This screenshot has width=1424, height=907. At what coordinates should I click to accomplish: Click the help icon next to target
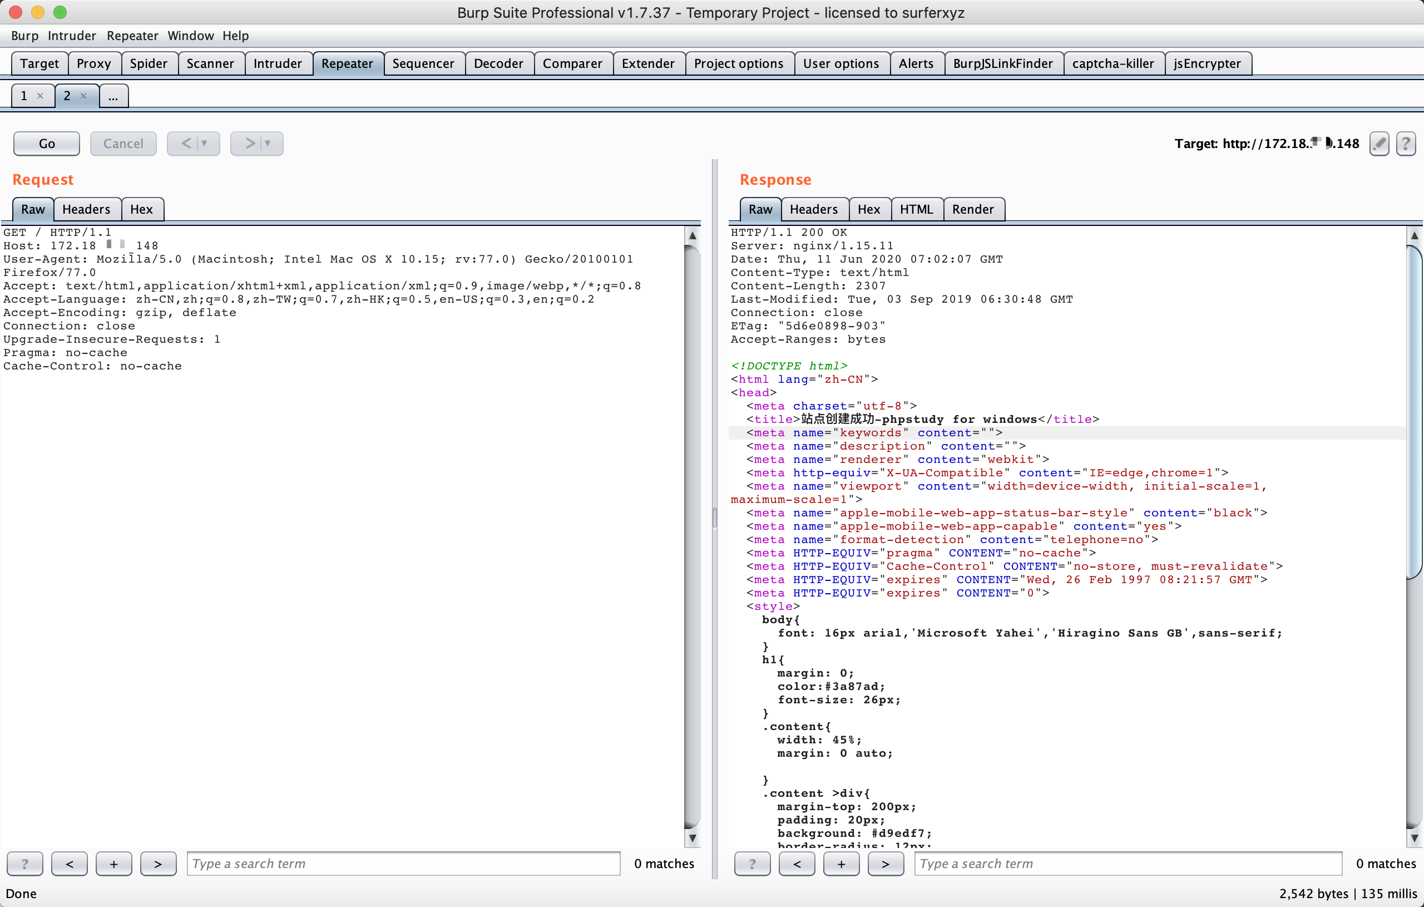pyautogui.click(x=1405, y=144)
